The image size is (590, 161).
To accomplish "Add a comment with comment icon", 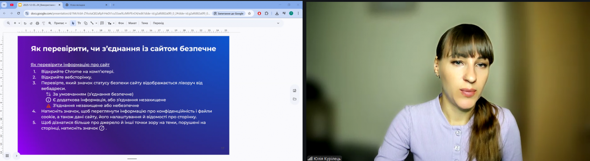I will click(102, 23).
